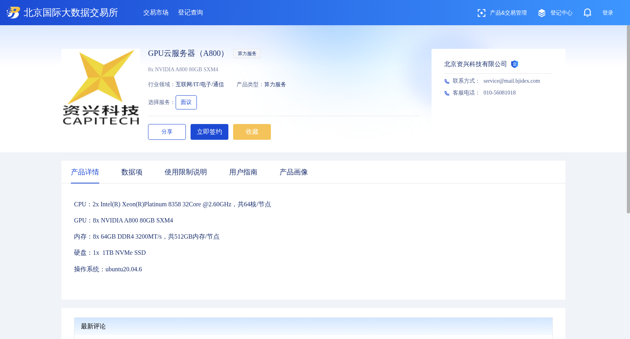
Task: Go to 登记中心
Action: (x=561, y=13)
